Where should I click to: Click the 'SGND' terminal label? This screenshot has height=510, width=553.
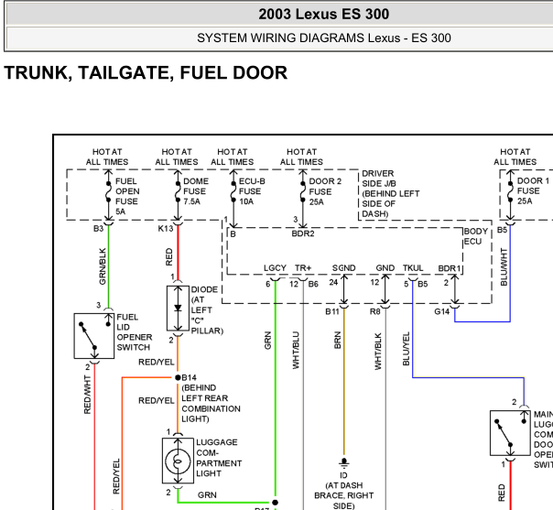tap(344, 268)
